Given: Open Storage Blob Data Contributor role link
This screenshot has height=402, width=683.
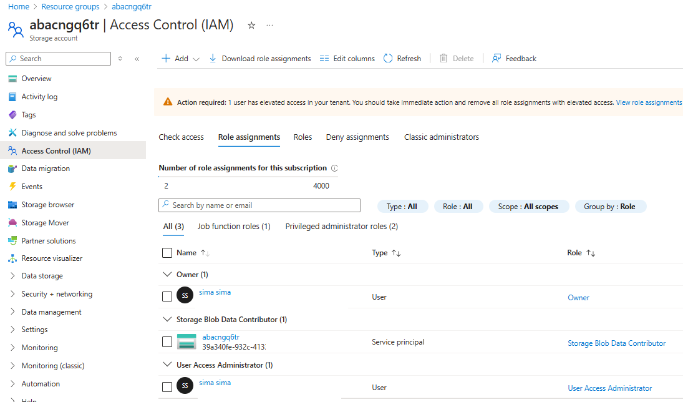Looking at the screenshot, I should (616, 343).
